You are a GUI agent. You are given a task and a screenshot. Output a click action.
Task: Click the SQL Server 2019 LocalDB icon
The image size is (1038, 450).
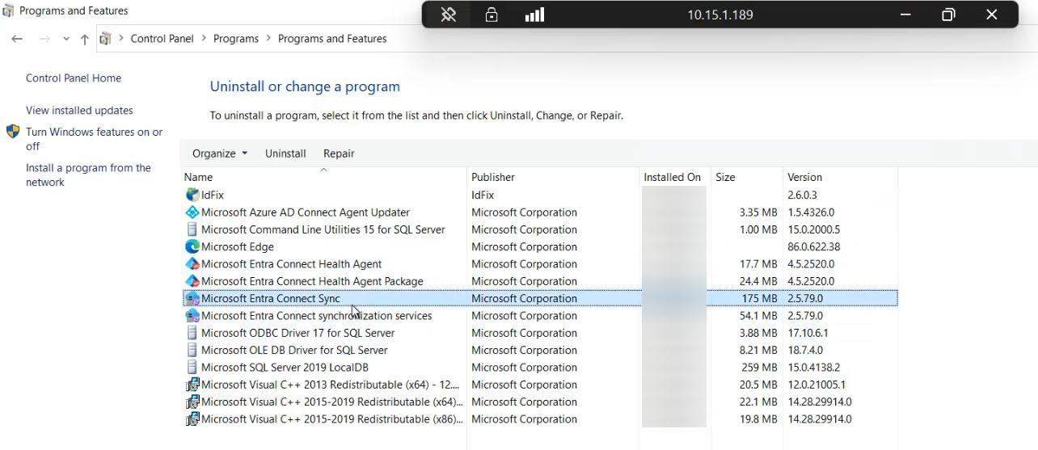click(x=192, y=368)
